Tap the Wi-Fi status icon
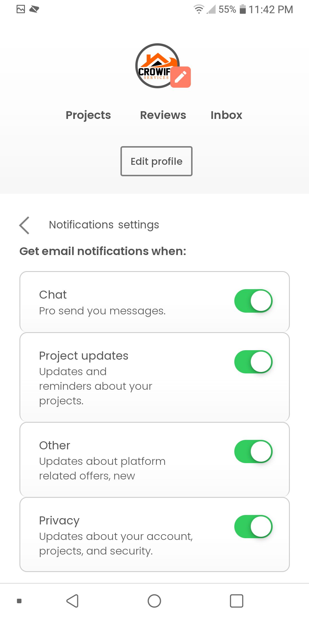 click(199, 9)
